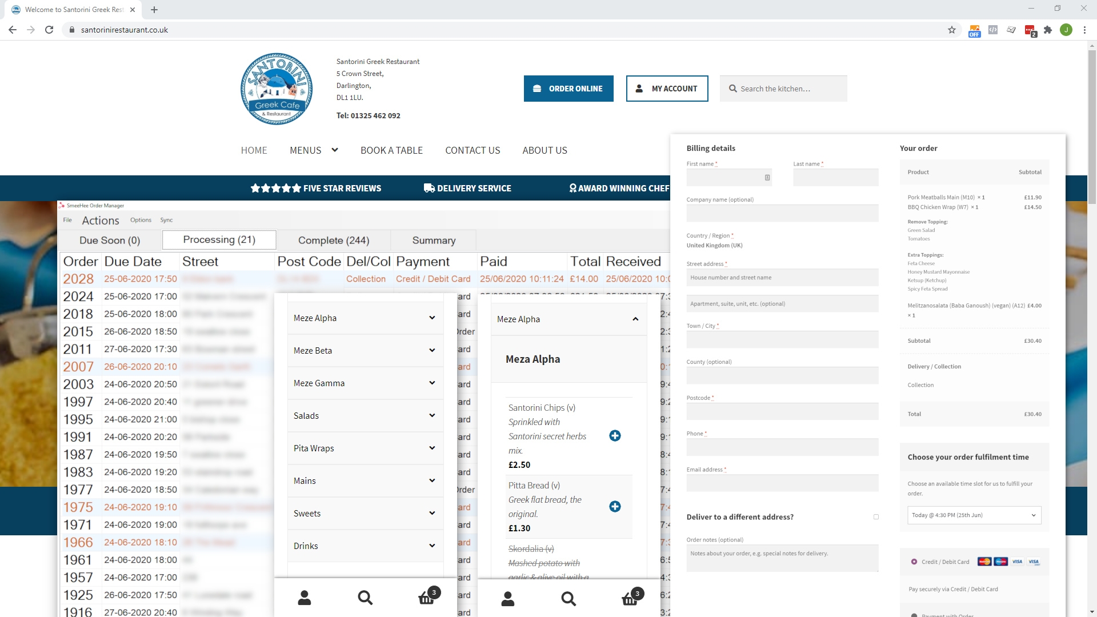This screenshot has width=1097, height=617.
Task: Tick Deliver to a different address checkbox
Action: click(x=876, y=517)
